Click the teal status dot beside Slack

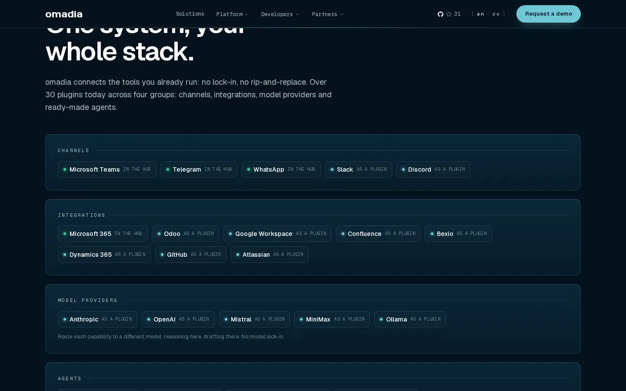tap(332, 169)
